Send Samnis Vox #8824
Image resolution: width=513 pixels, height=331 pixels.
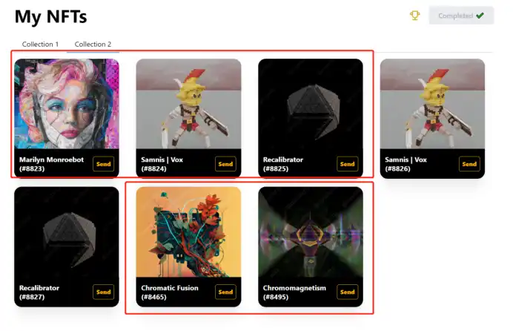coord(225,164)
